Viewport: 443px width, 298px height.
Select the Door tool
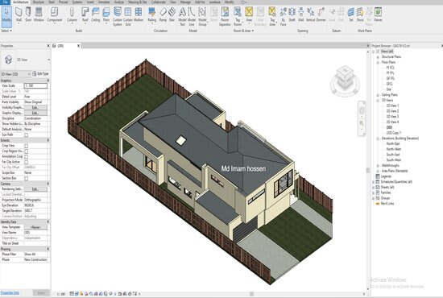click(28, 14)
